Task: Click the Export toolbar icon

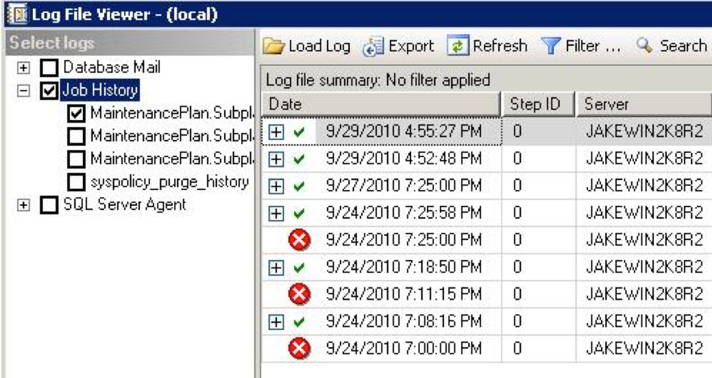Action: [x=373, y=47]
